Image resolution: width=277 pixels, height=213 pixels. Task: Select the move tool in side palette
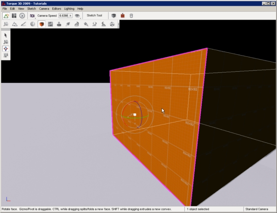(6, 42)
